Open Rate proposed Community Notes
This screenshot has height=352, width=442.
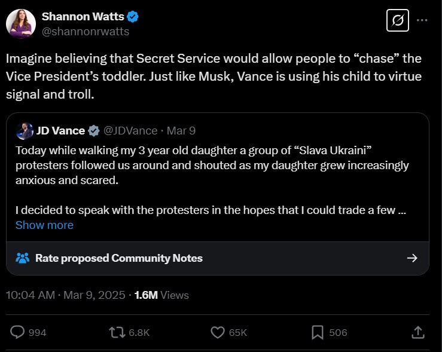click(x=118, y=258)
